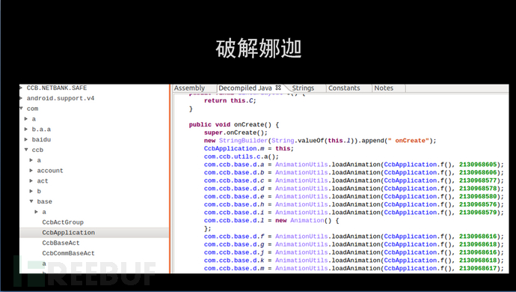Expand the b.a.a package
The height and width of the screenshot is (292, 516).
click(x=26, y=130)
